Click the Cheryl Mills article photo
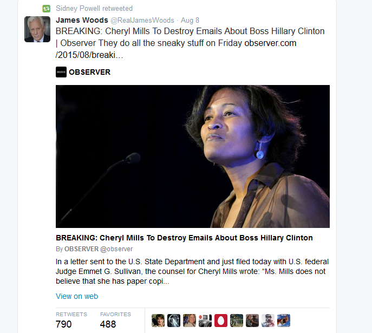Screen dimensions: 372x333 [x=193, y=156]
